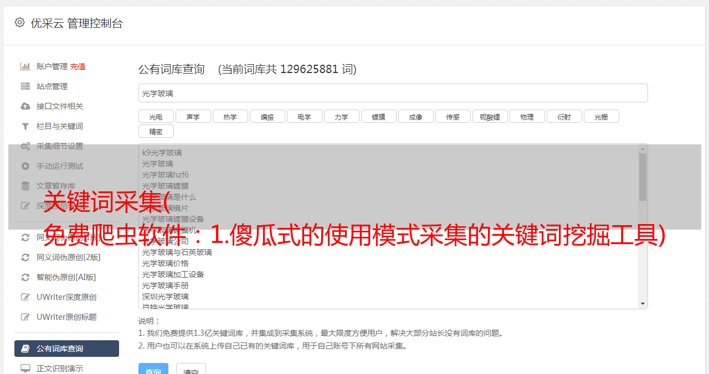Click the 热学 tag button
The image size is (709, 374).
(230, 116)
